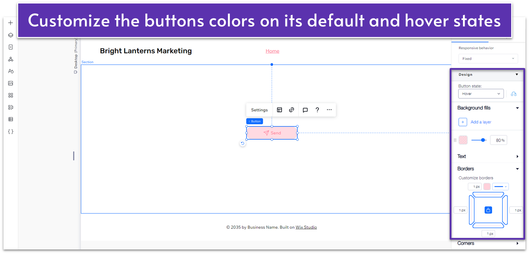Click the link chain icon in toolbar
This screenshot has width=529, height=254.
click(x=291, y=110)
